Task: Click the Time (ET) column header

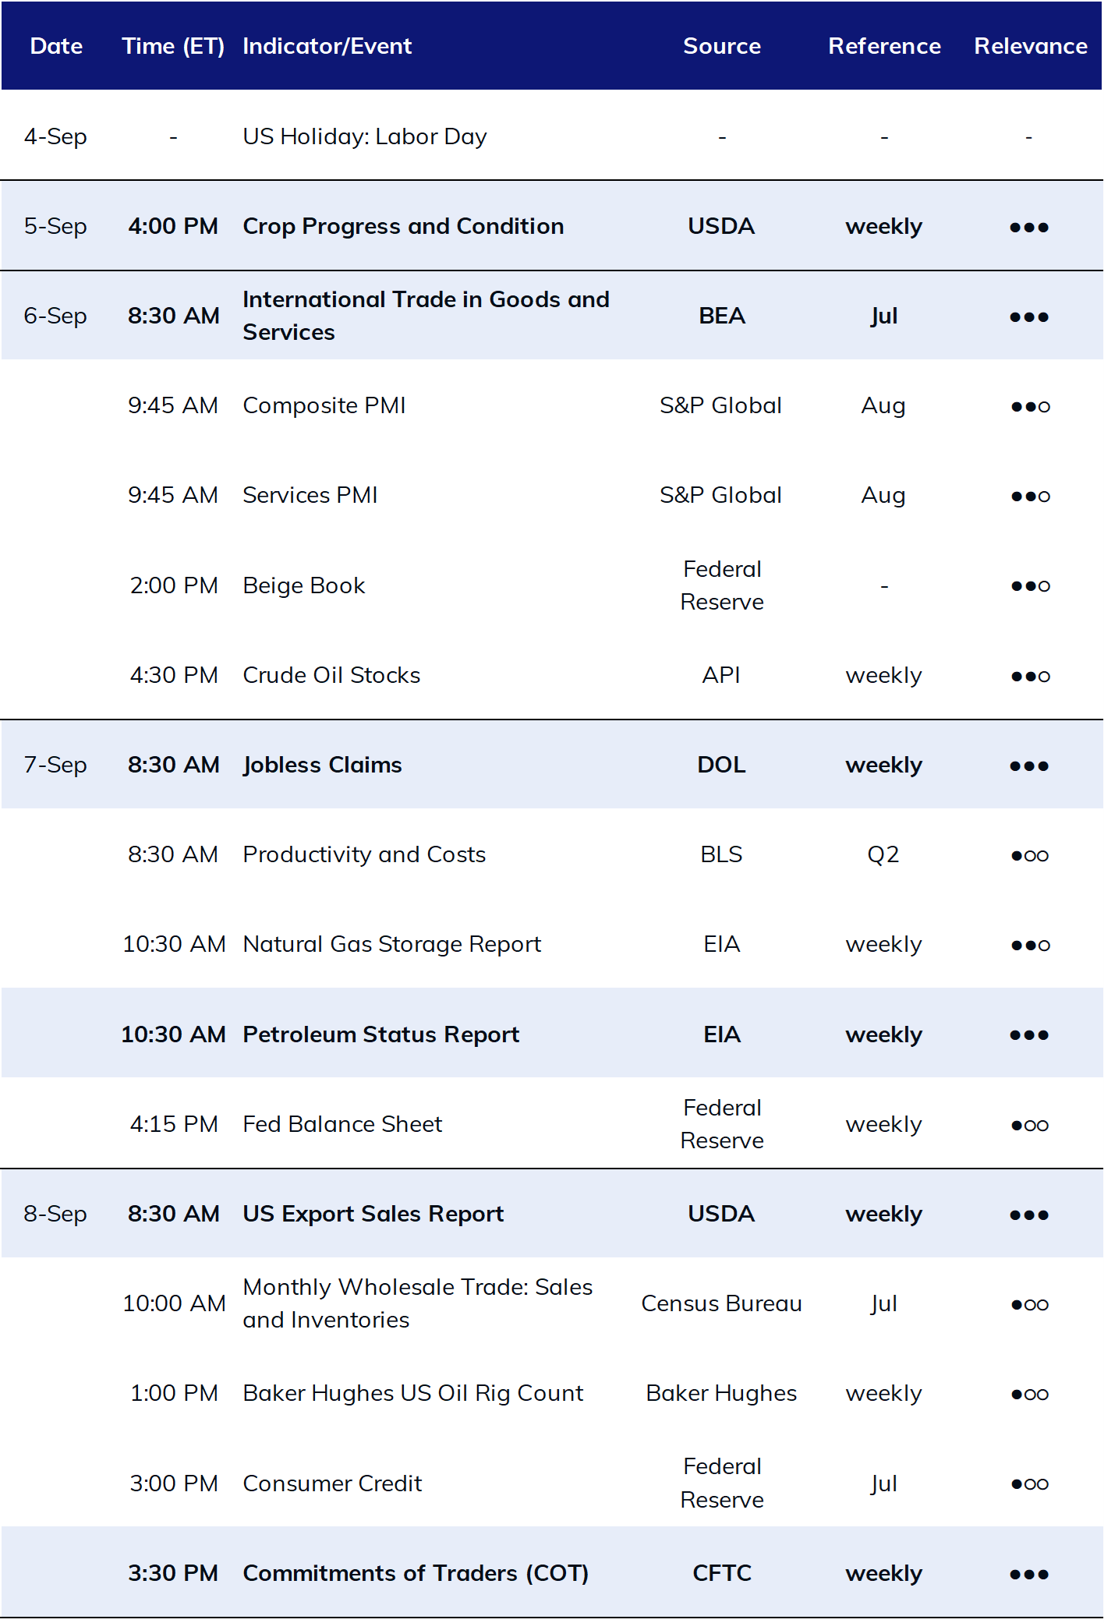Action: pyautogui.click(x=173, y=46)
